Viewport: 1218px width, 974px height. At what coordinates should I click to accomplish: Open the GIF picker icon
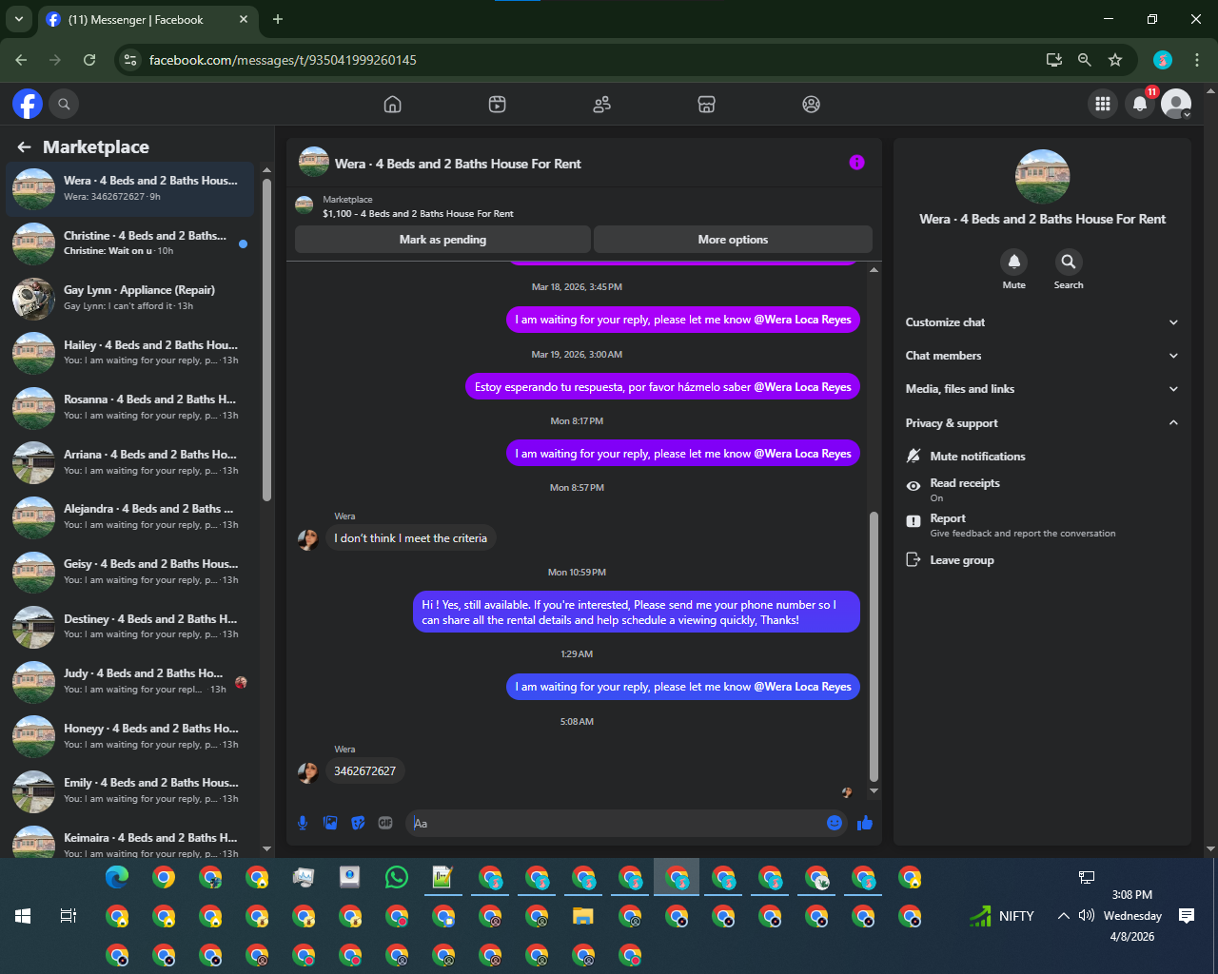385,823
